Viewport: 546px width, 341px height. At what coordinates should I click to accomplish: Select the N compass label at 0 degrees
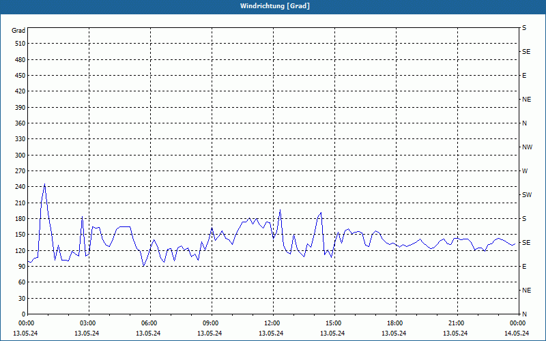[x=525, y=314]
